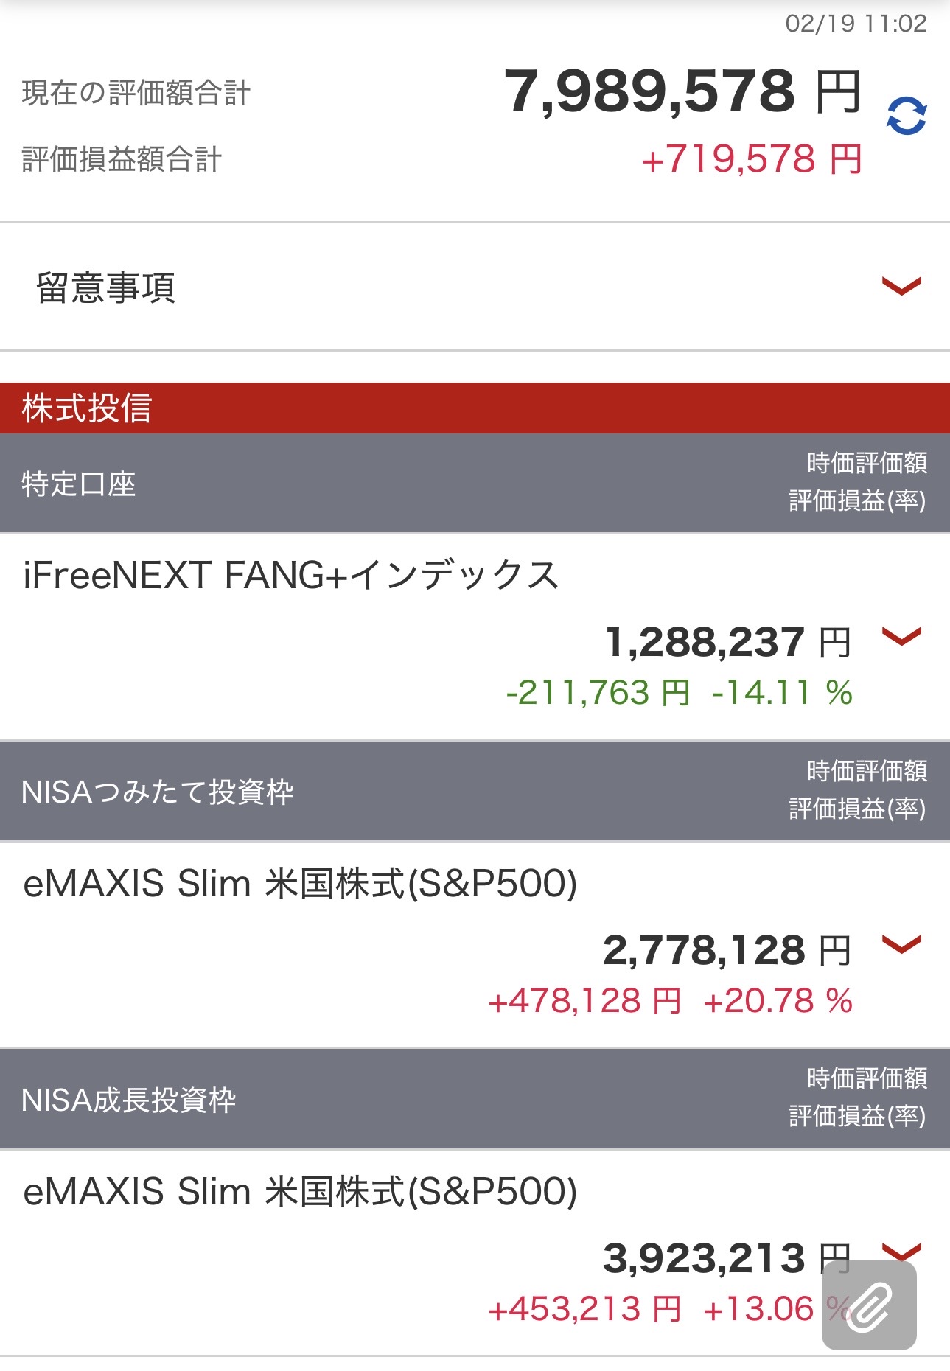This screenshot has width=950, height=1371.
Task: Expand the NISAつみたて S&P500 fund chevron
Action: pos(901,943)
